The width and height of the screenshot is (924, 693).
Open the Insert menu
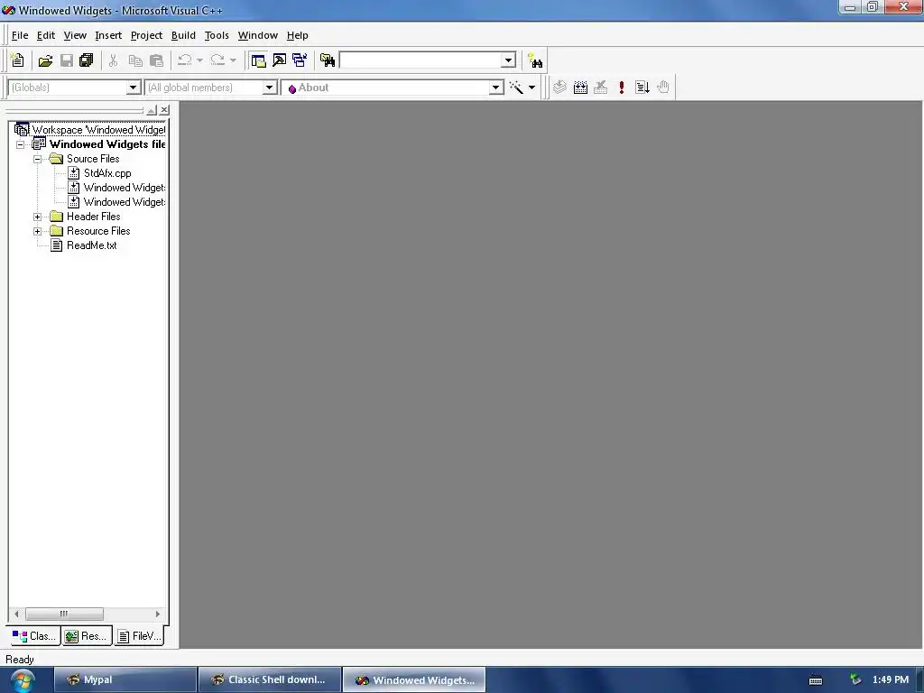click(108, 35)
